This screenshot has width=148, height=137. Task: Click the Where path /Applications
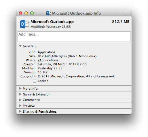click(48, 60)
